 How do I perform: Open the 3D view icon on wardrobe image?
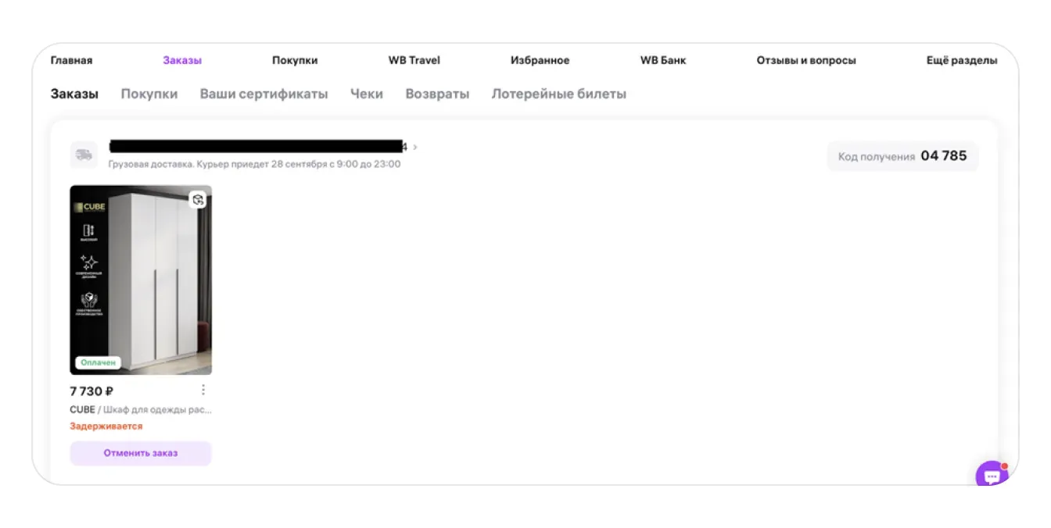198,200
